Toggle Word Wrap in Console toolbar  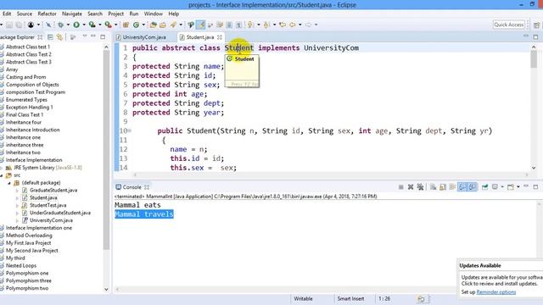(452, 187)
